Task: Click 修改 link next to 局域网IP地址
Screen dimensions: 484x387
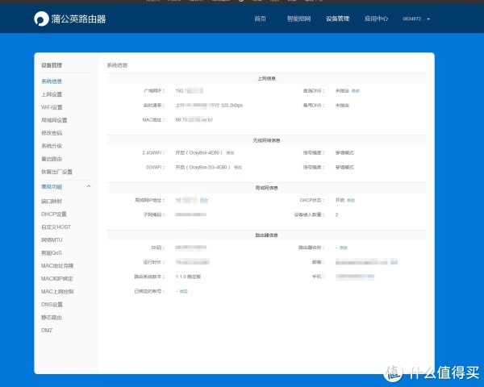Action: click(204, 200)
